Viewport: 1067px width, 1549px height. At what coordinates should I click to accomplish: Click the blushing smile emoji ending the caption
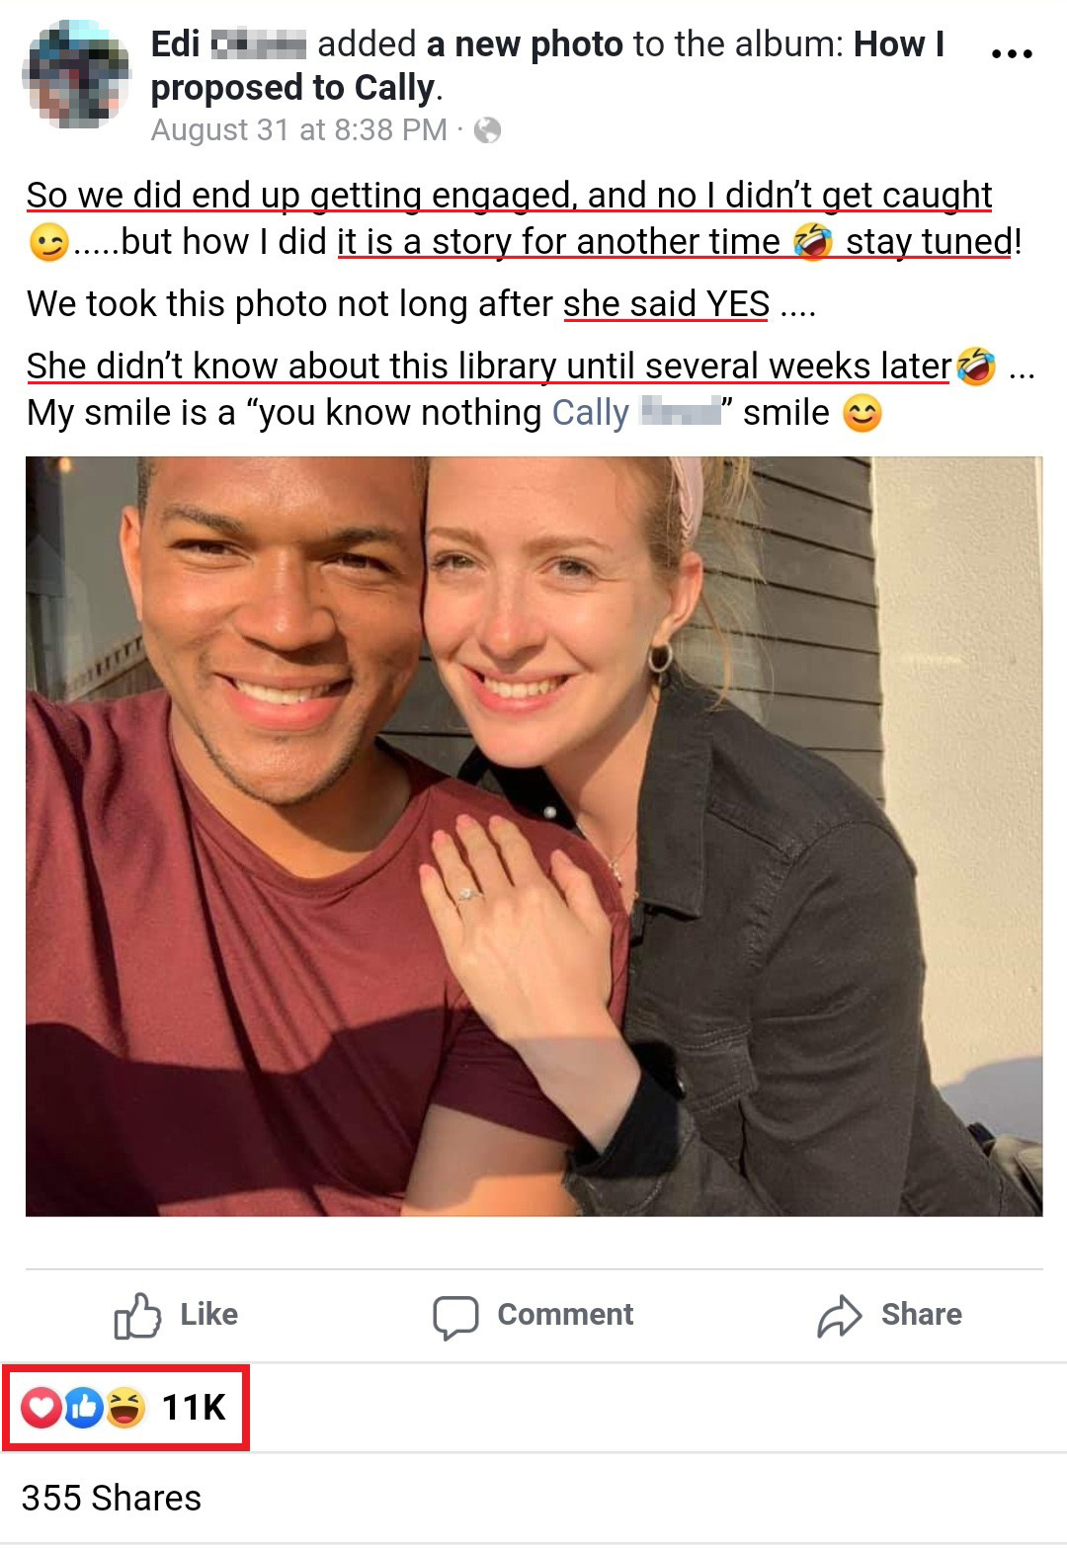[862, 413]
